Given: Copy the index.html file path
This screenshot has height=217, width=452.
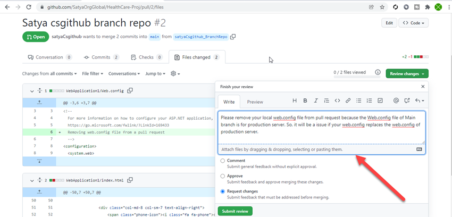Looking at the screenshot, I should [x=130, y=180].
